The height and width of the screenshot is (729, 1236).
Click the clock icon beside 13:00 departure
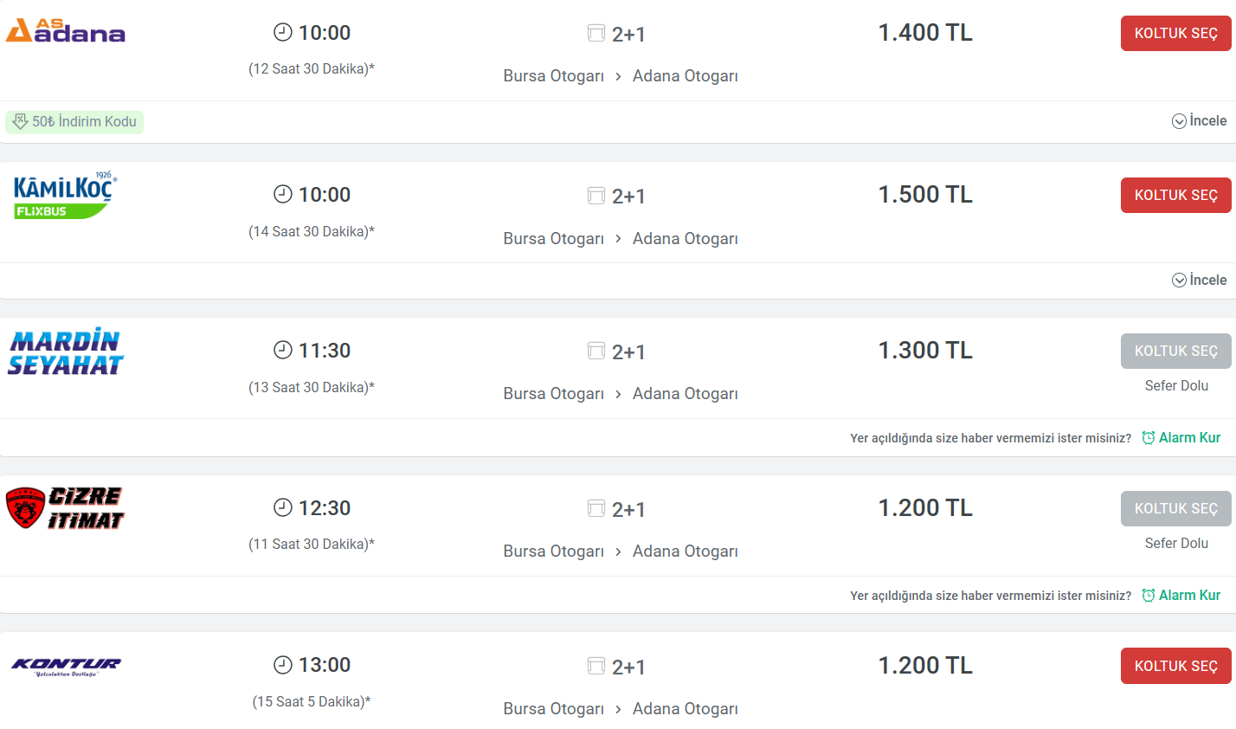[283, 665]
